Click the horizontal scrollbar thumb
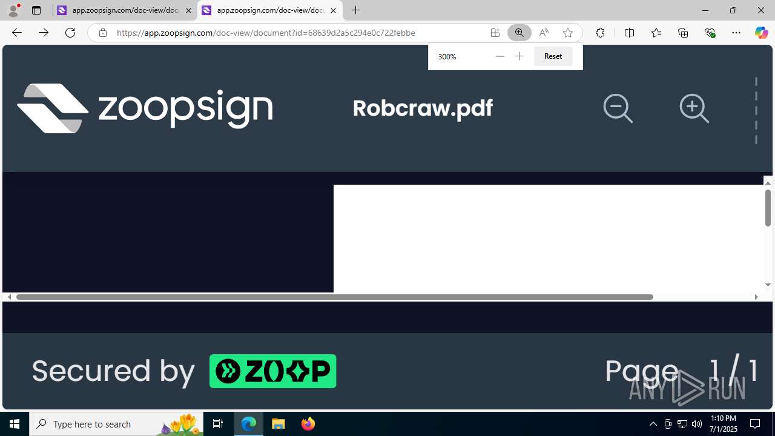 pyautogui.click(x=335, y=297)
